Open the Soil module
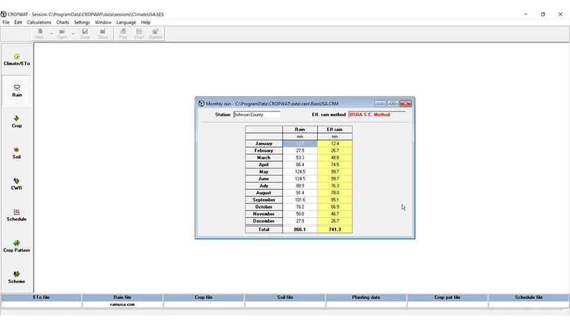 pyautogui.click(x=17, y=152)
